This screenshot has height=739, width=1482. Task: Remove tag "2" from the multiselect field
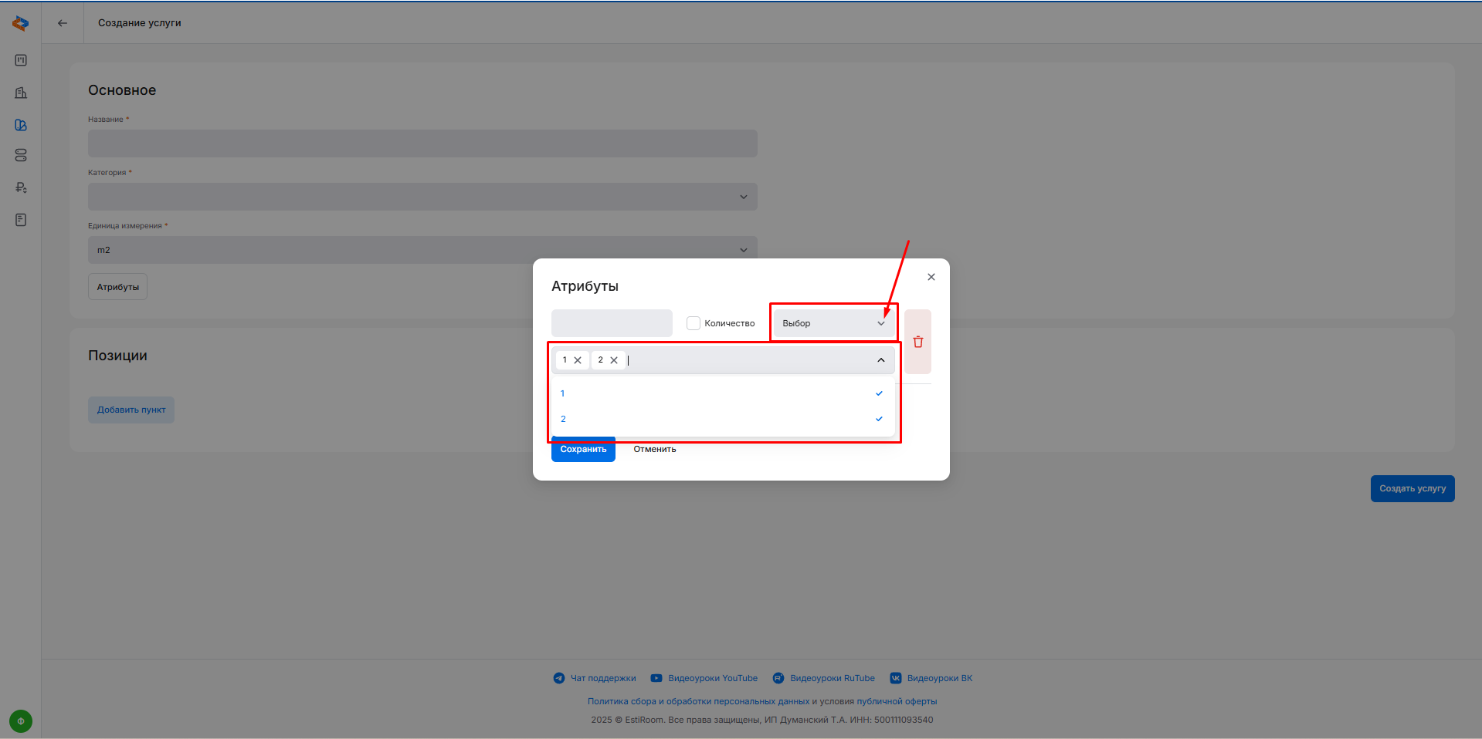[614, 360]
